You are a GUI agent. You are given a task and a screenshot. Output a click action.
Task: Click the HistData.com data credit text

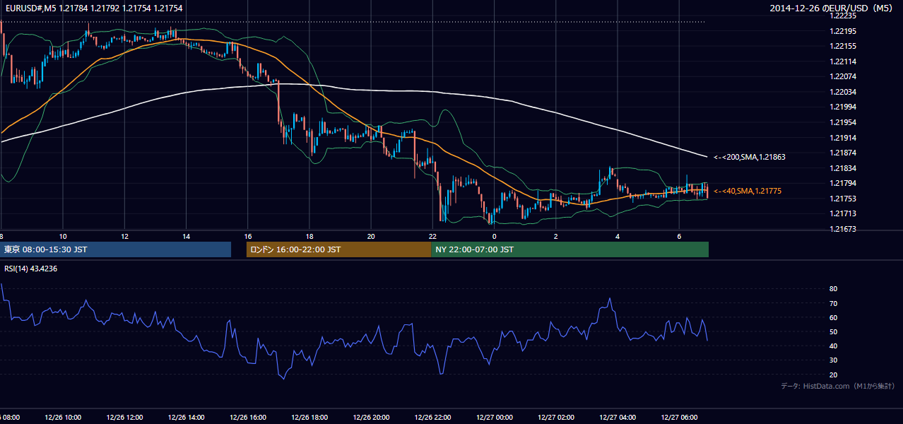pyautogui.click(x=838, y=386)
